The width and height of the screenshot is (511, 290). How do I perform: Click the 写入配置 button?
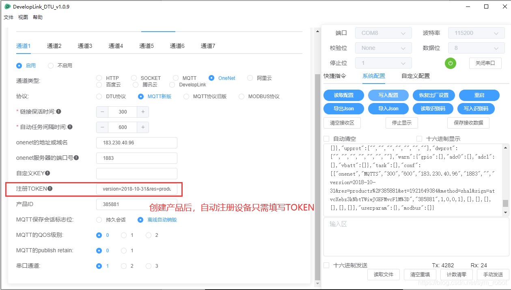tap(388, 95)
